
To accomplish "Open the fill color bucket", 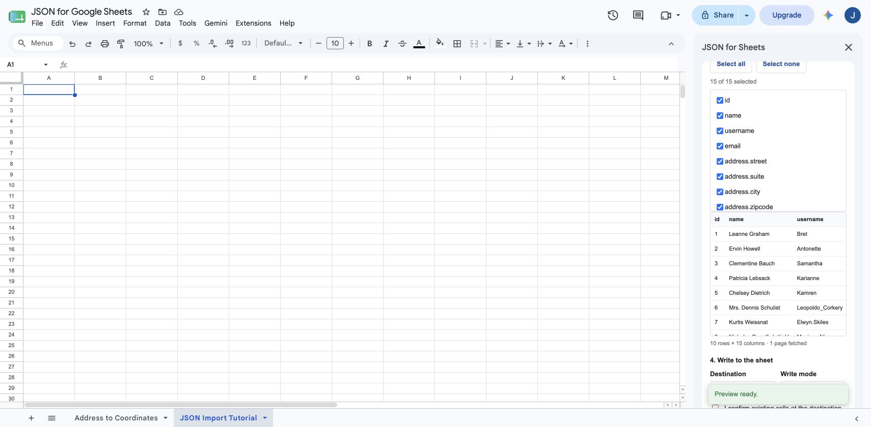I will click(x=440, y=44).
